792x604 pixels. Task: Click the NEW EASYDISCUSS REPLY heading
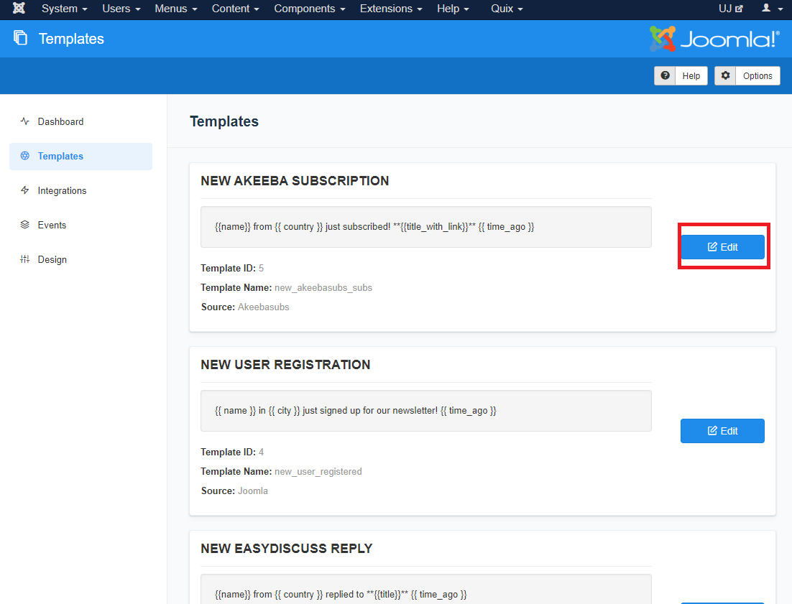pos(286,549)
